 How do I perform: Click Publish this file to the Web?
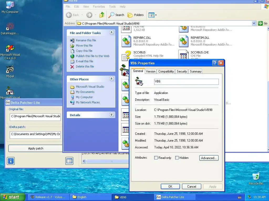(93, 56)
